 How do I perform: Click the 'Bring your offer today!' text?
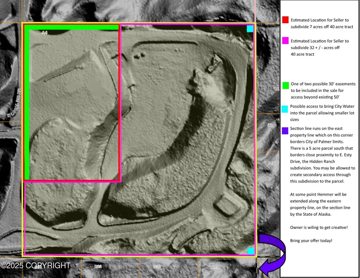point(311,241)
